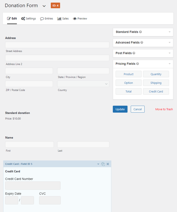This screenshot has height=212, width=177.
Task: Delete the Credit Card field
Action: [108, 164]
